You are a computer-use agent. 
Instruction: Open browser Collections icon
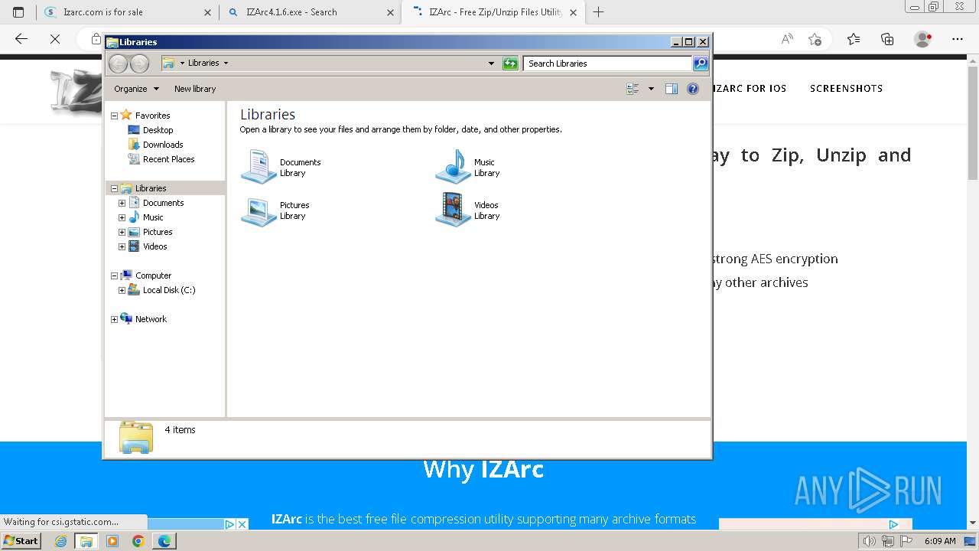[887, 39]
